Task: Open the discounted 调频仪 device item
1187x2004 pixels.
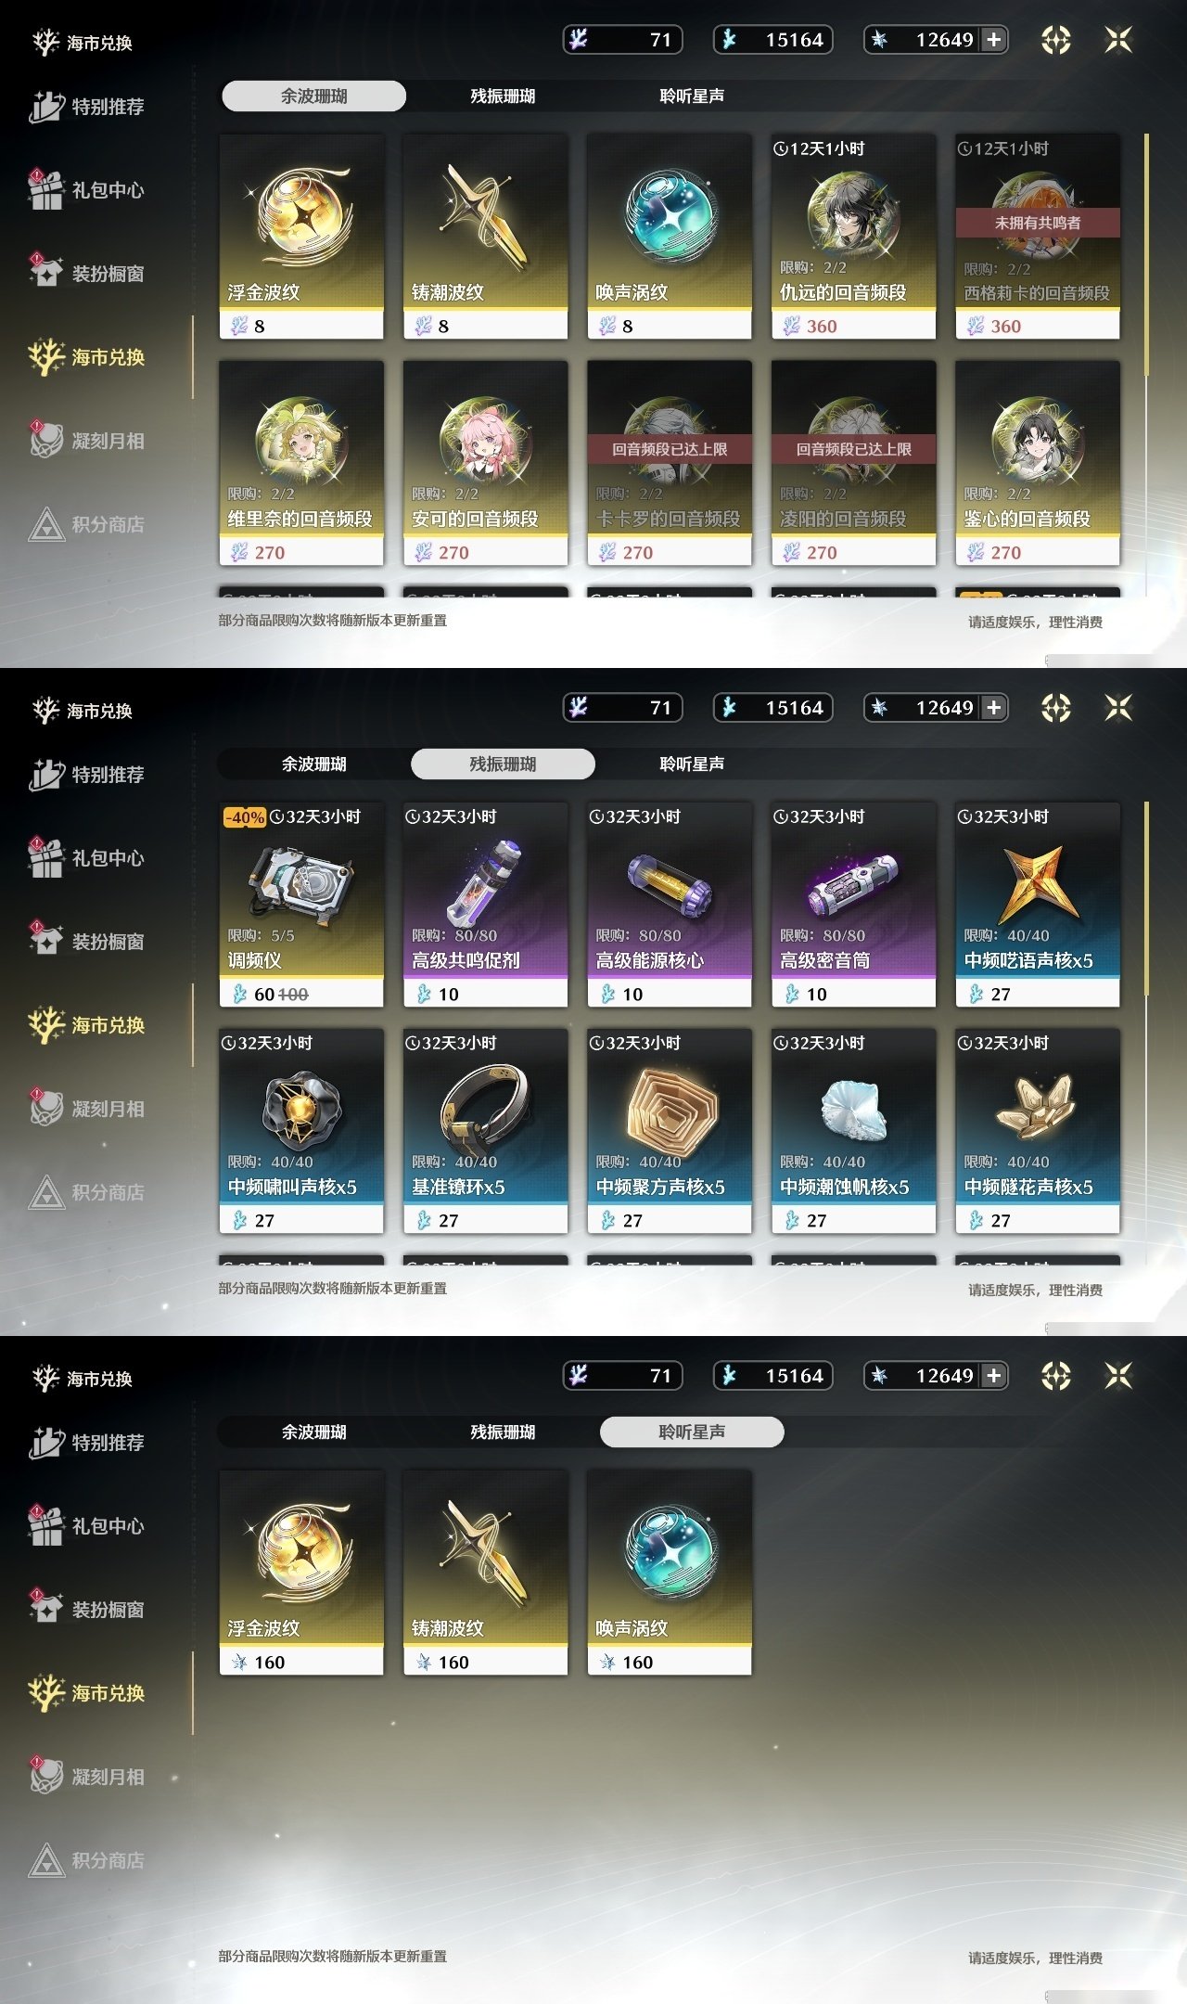Action: click(x=301, y=905)
